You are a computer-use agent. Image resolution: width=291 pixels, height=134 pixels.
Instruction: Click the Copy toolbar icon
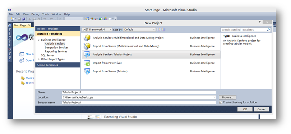coord(34,19)
